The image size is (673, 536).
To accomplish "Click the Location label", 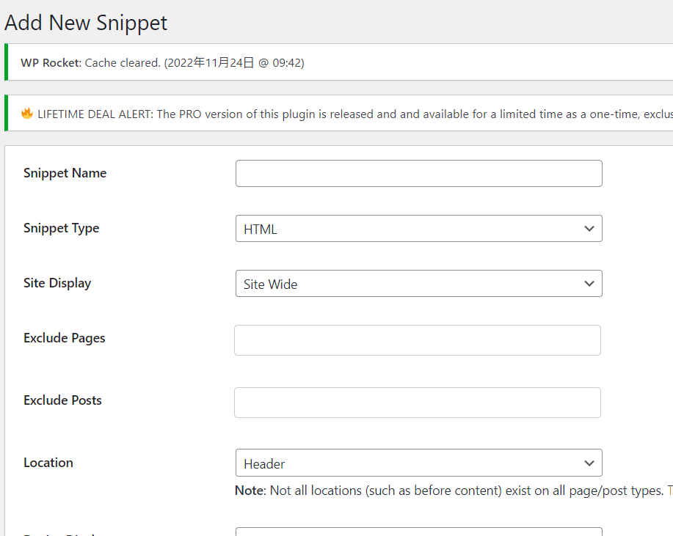I will 48,463.
